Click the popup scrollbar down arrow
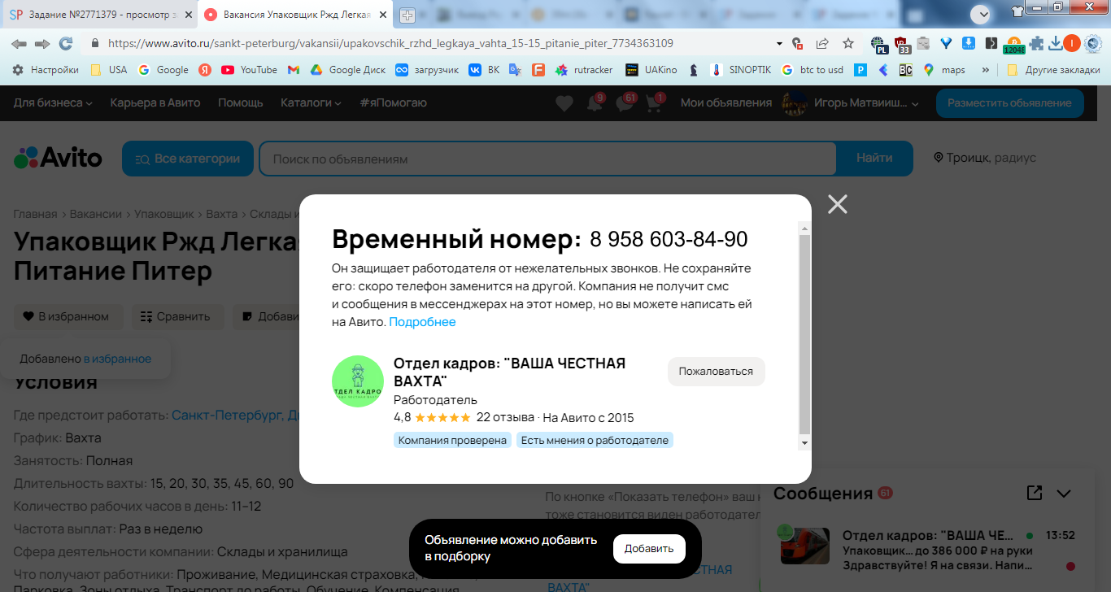 pyautogui.click(x=804, y=443)
